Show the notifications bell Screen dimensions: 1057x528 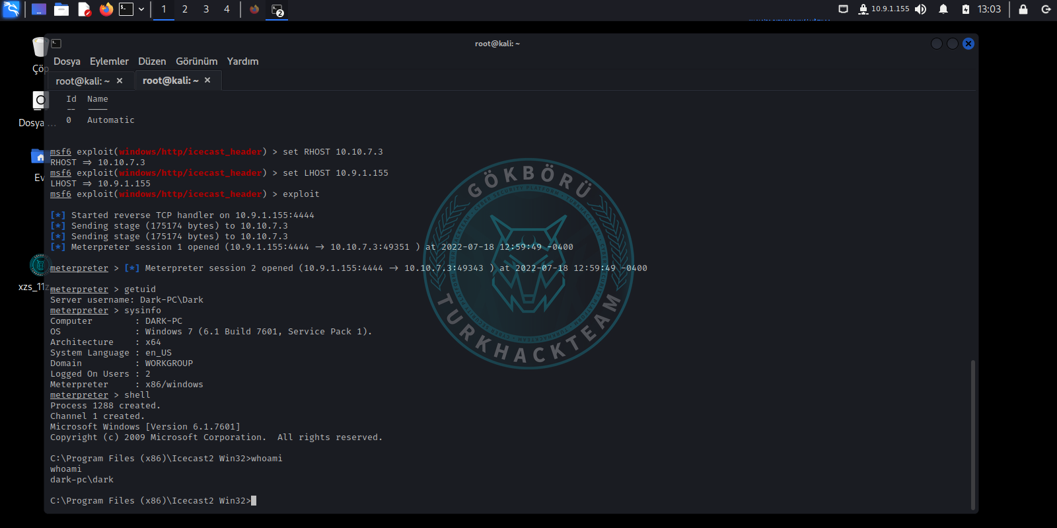[x=943, y=9]
